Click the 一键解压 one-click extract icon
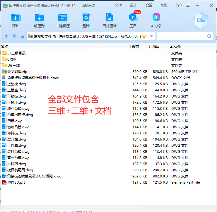This screenshot has height=212, width=217. (63, 18)
